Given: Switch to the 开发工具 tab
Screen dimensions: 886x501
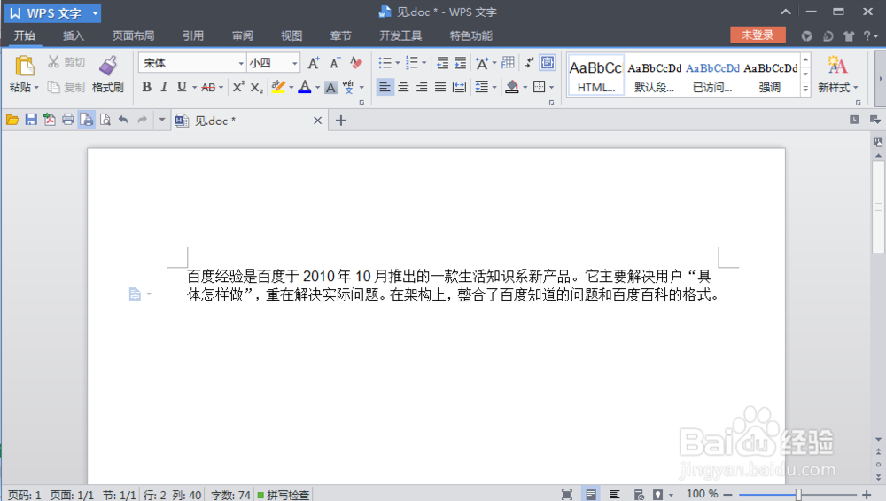Looking at the screenshot, I should (400, 35).
